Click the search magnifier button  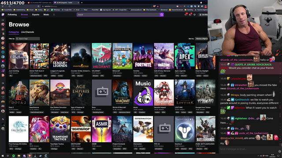[x=162, y=14]
